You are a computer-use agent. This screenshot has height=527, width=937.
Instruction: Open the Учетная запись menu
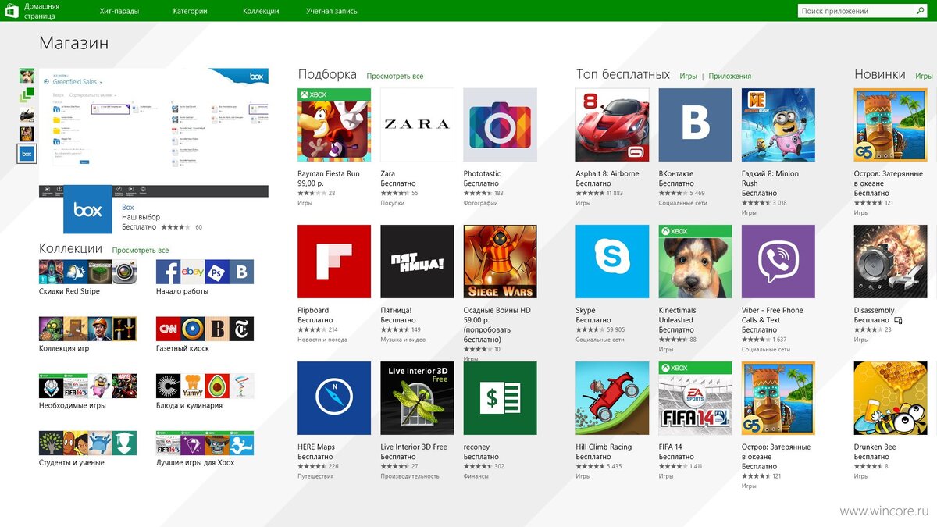332,11
